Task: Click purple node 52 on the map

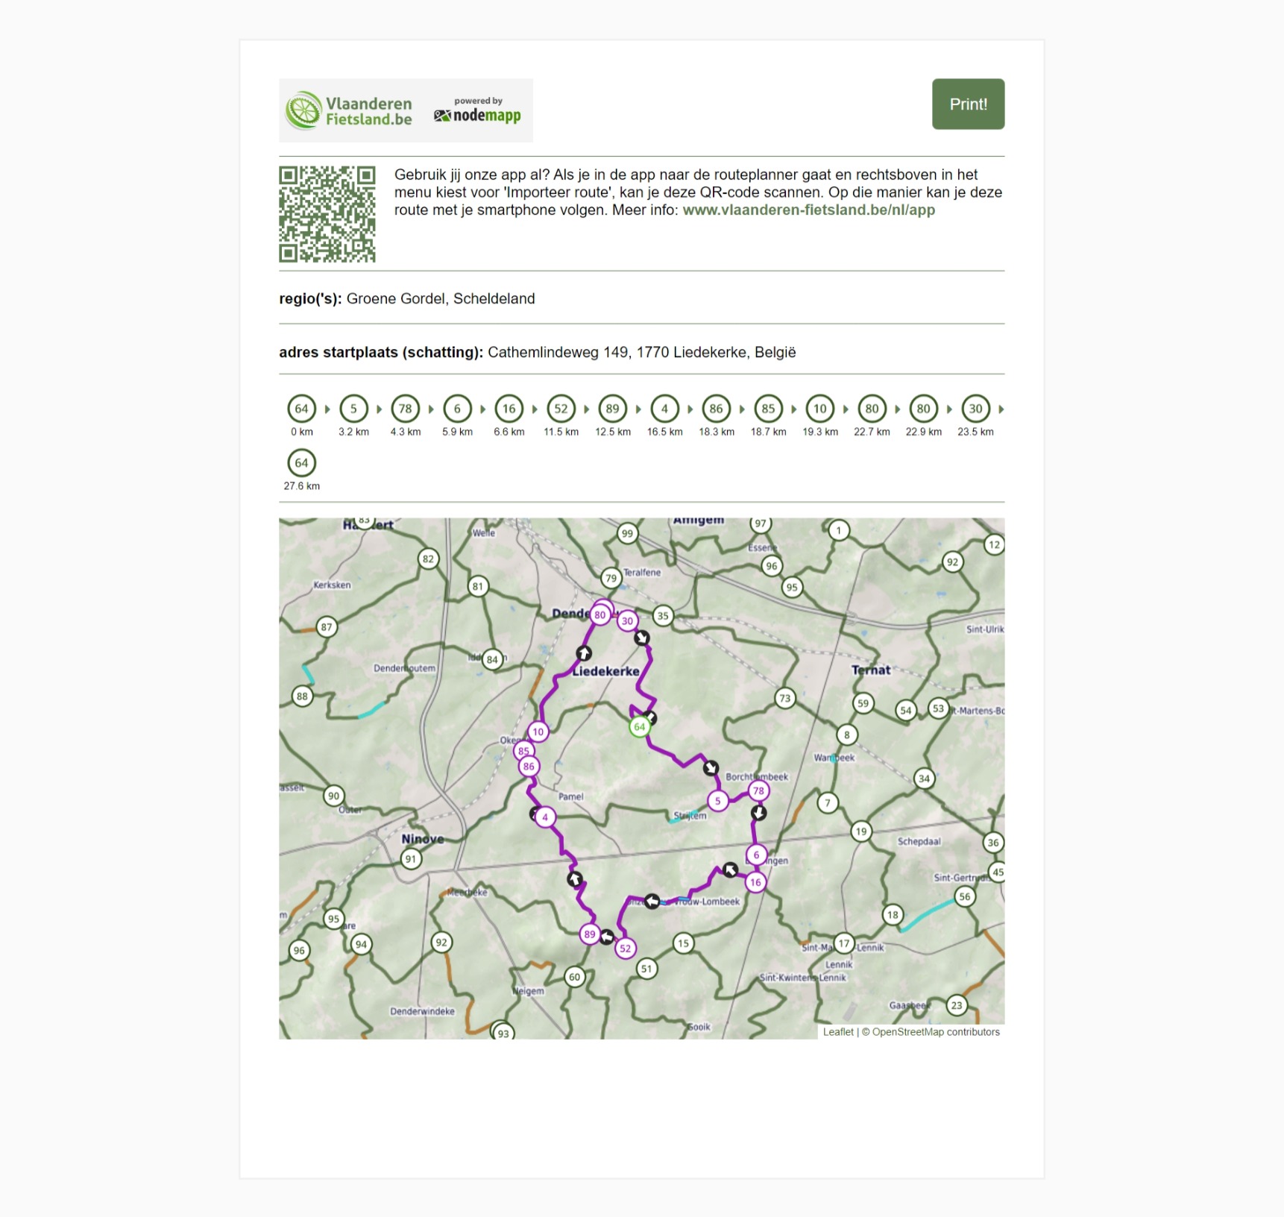Action: pos(625,949)
